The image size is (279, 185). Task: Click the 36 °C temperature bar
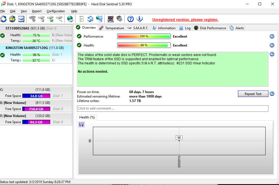(x=36, y=41)
